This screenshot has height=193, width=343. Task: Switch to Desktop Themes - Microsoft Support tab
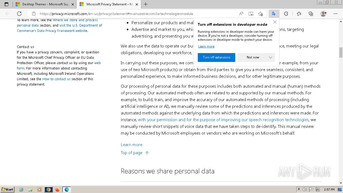44,4
